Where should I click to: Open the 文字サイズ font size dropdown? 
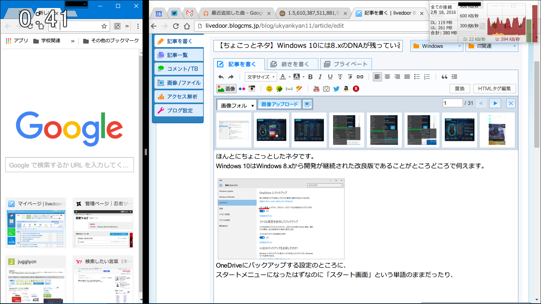point(262,77)
